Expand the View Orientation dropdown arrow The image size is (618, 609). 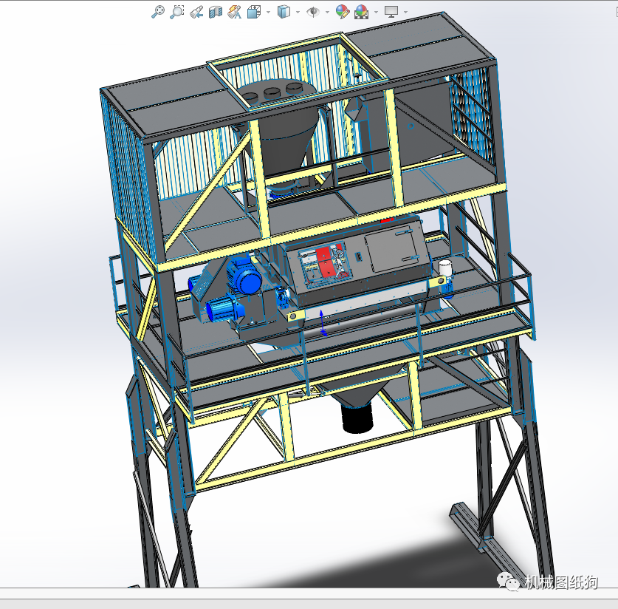[269, 13]
